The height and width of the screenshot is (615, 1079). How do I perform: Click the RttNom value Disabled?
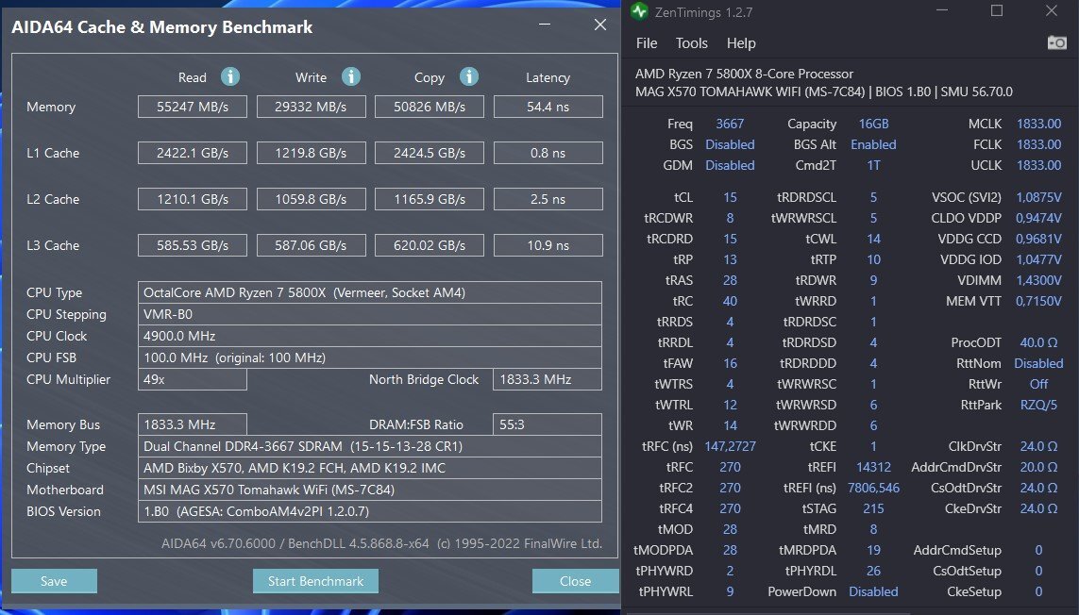pos(1038,363)
